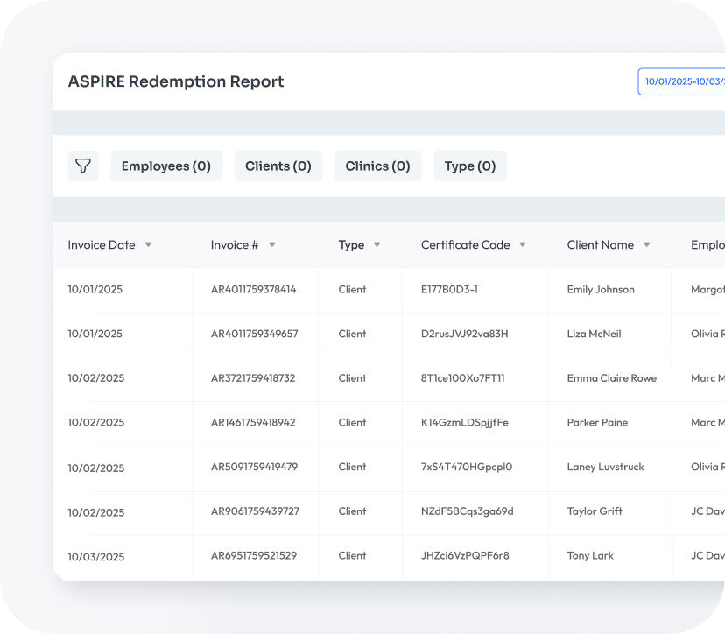Click certificate code 7xS4T470HGpcpl0

click(x=466, y=467)
